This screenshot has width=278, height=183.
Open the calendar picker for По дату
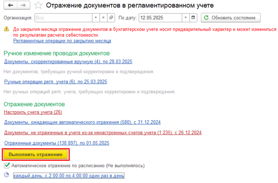(x=193, y=18)
